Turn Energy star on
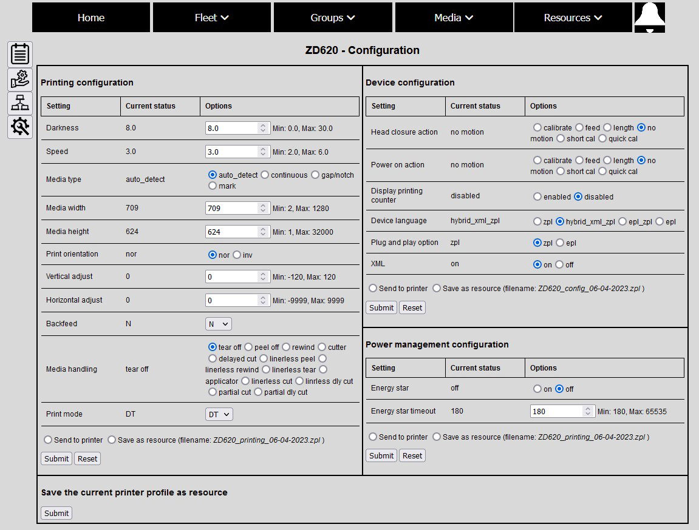Viewport: 699px width, 530px height. pyautogui.click(x=537, y=389)
